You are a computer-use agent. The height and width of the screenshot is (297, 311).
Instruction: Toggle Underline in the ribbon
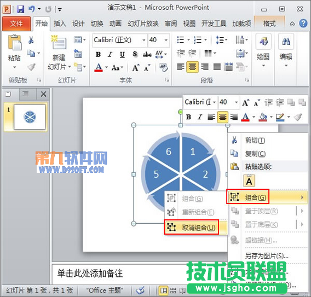(x=123, y=54)
